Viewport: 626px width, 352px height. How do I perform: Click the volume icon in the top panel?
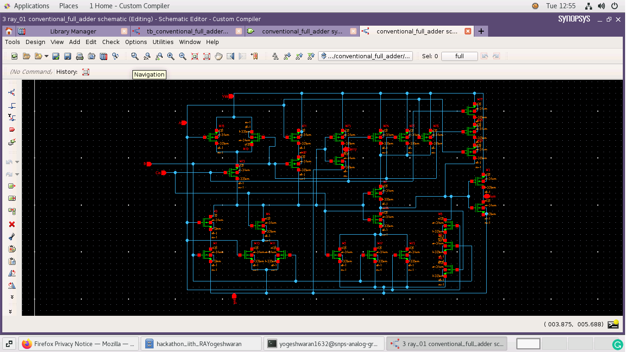601,6
